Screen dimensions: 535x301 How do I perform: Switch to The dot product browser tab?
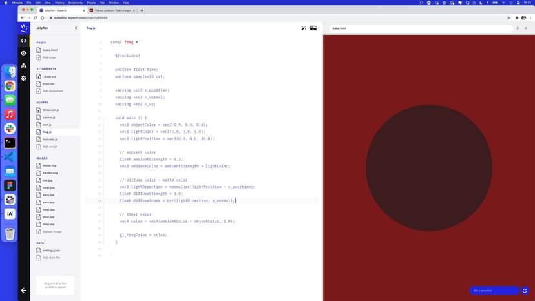112,10
